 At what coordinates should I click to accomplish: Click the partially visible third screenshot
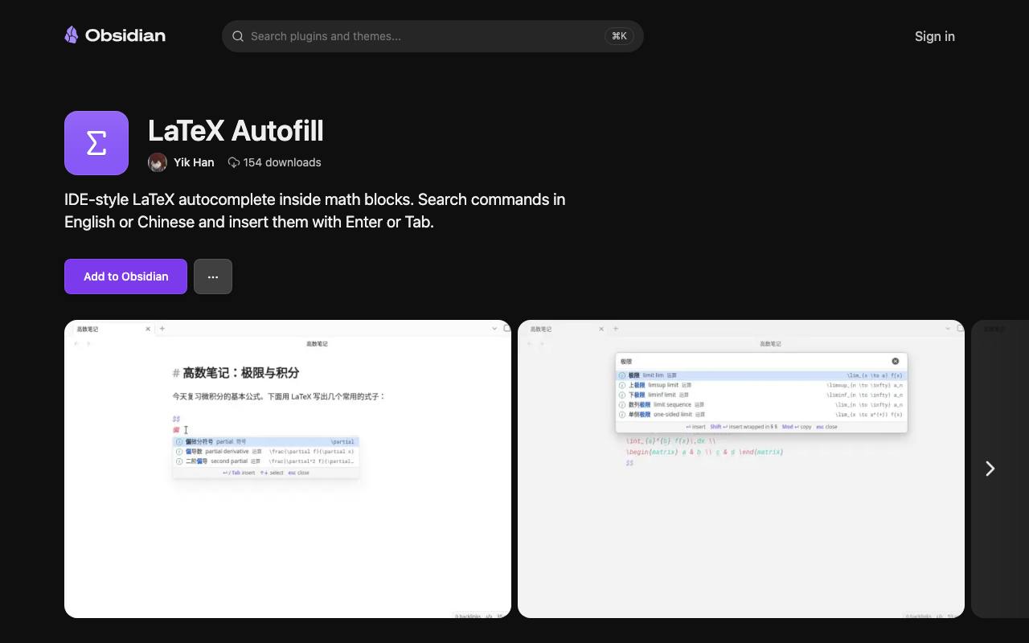(x=1000, y=469)
